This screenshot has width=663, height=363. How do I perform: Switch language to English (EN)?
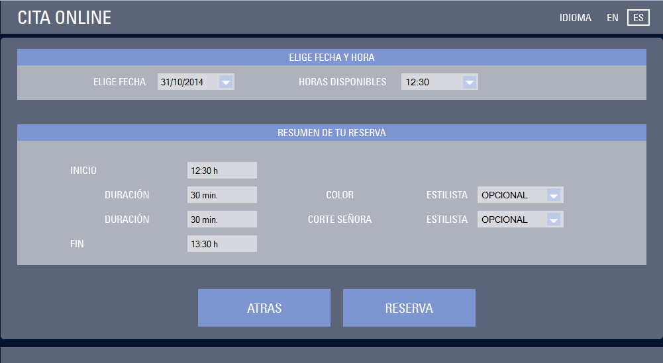pos(612,18)
